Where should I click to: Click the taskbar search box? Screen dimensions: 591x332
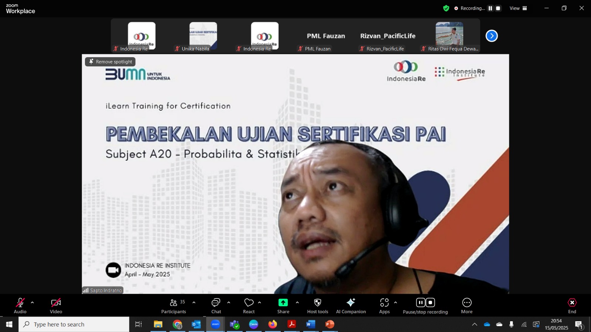click(74, 324)
